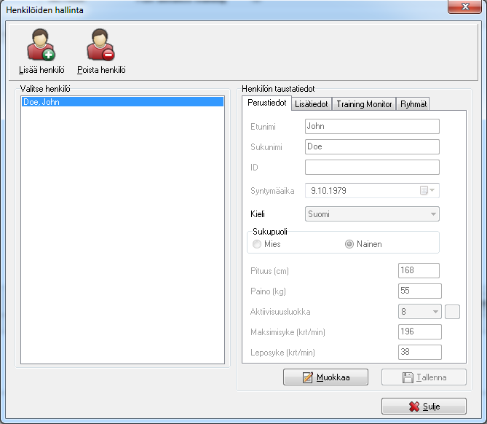
Task: Click the Muokkaa edit button
Action: coord(325,377)
